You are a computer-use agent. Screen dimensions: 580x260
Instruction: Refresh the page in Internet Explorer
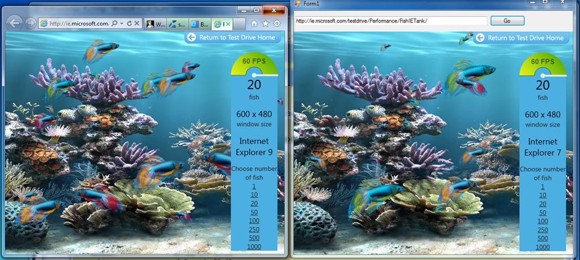pyautogui.click(x=129, y=23)
